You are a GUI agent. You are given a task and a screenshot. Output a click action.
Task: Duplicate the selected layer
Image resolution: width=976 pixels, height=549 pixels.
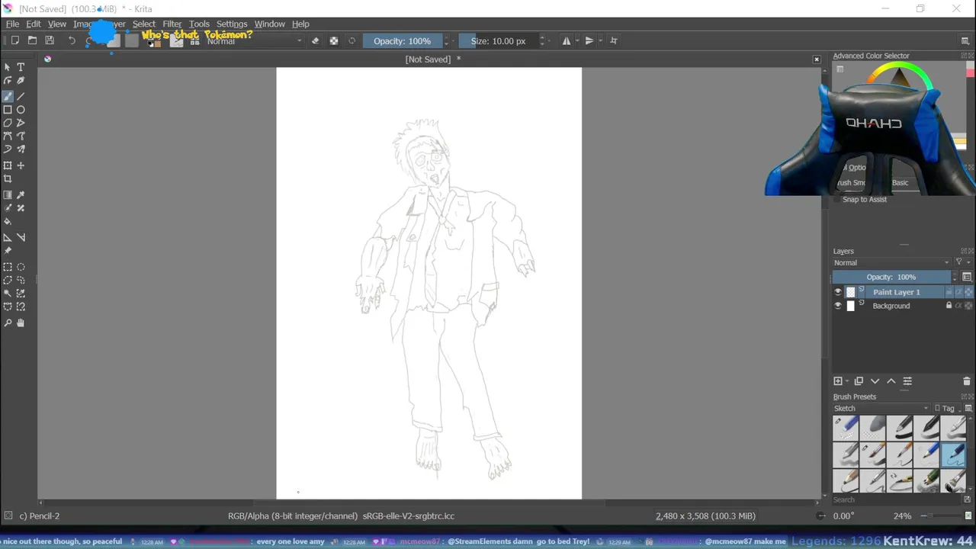pyautogui.click(x=859, y=381)
